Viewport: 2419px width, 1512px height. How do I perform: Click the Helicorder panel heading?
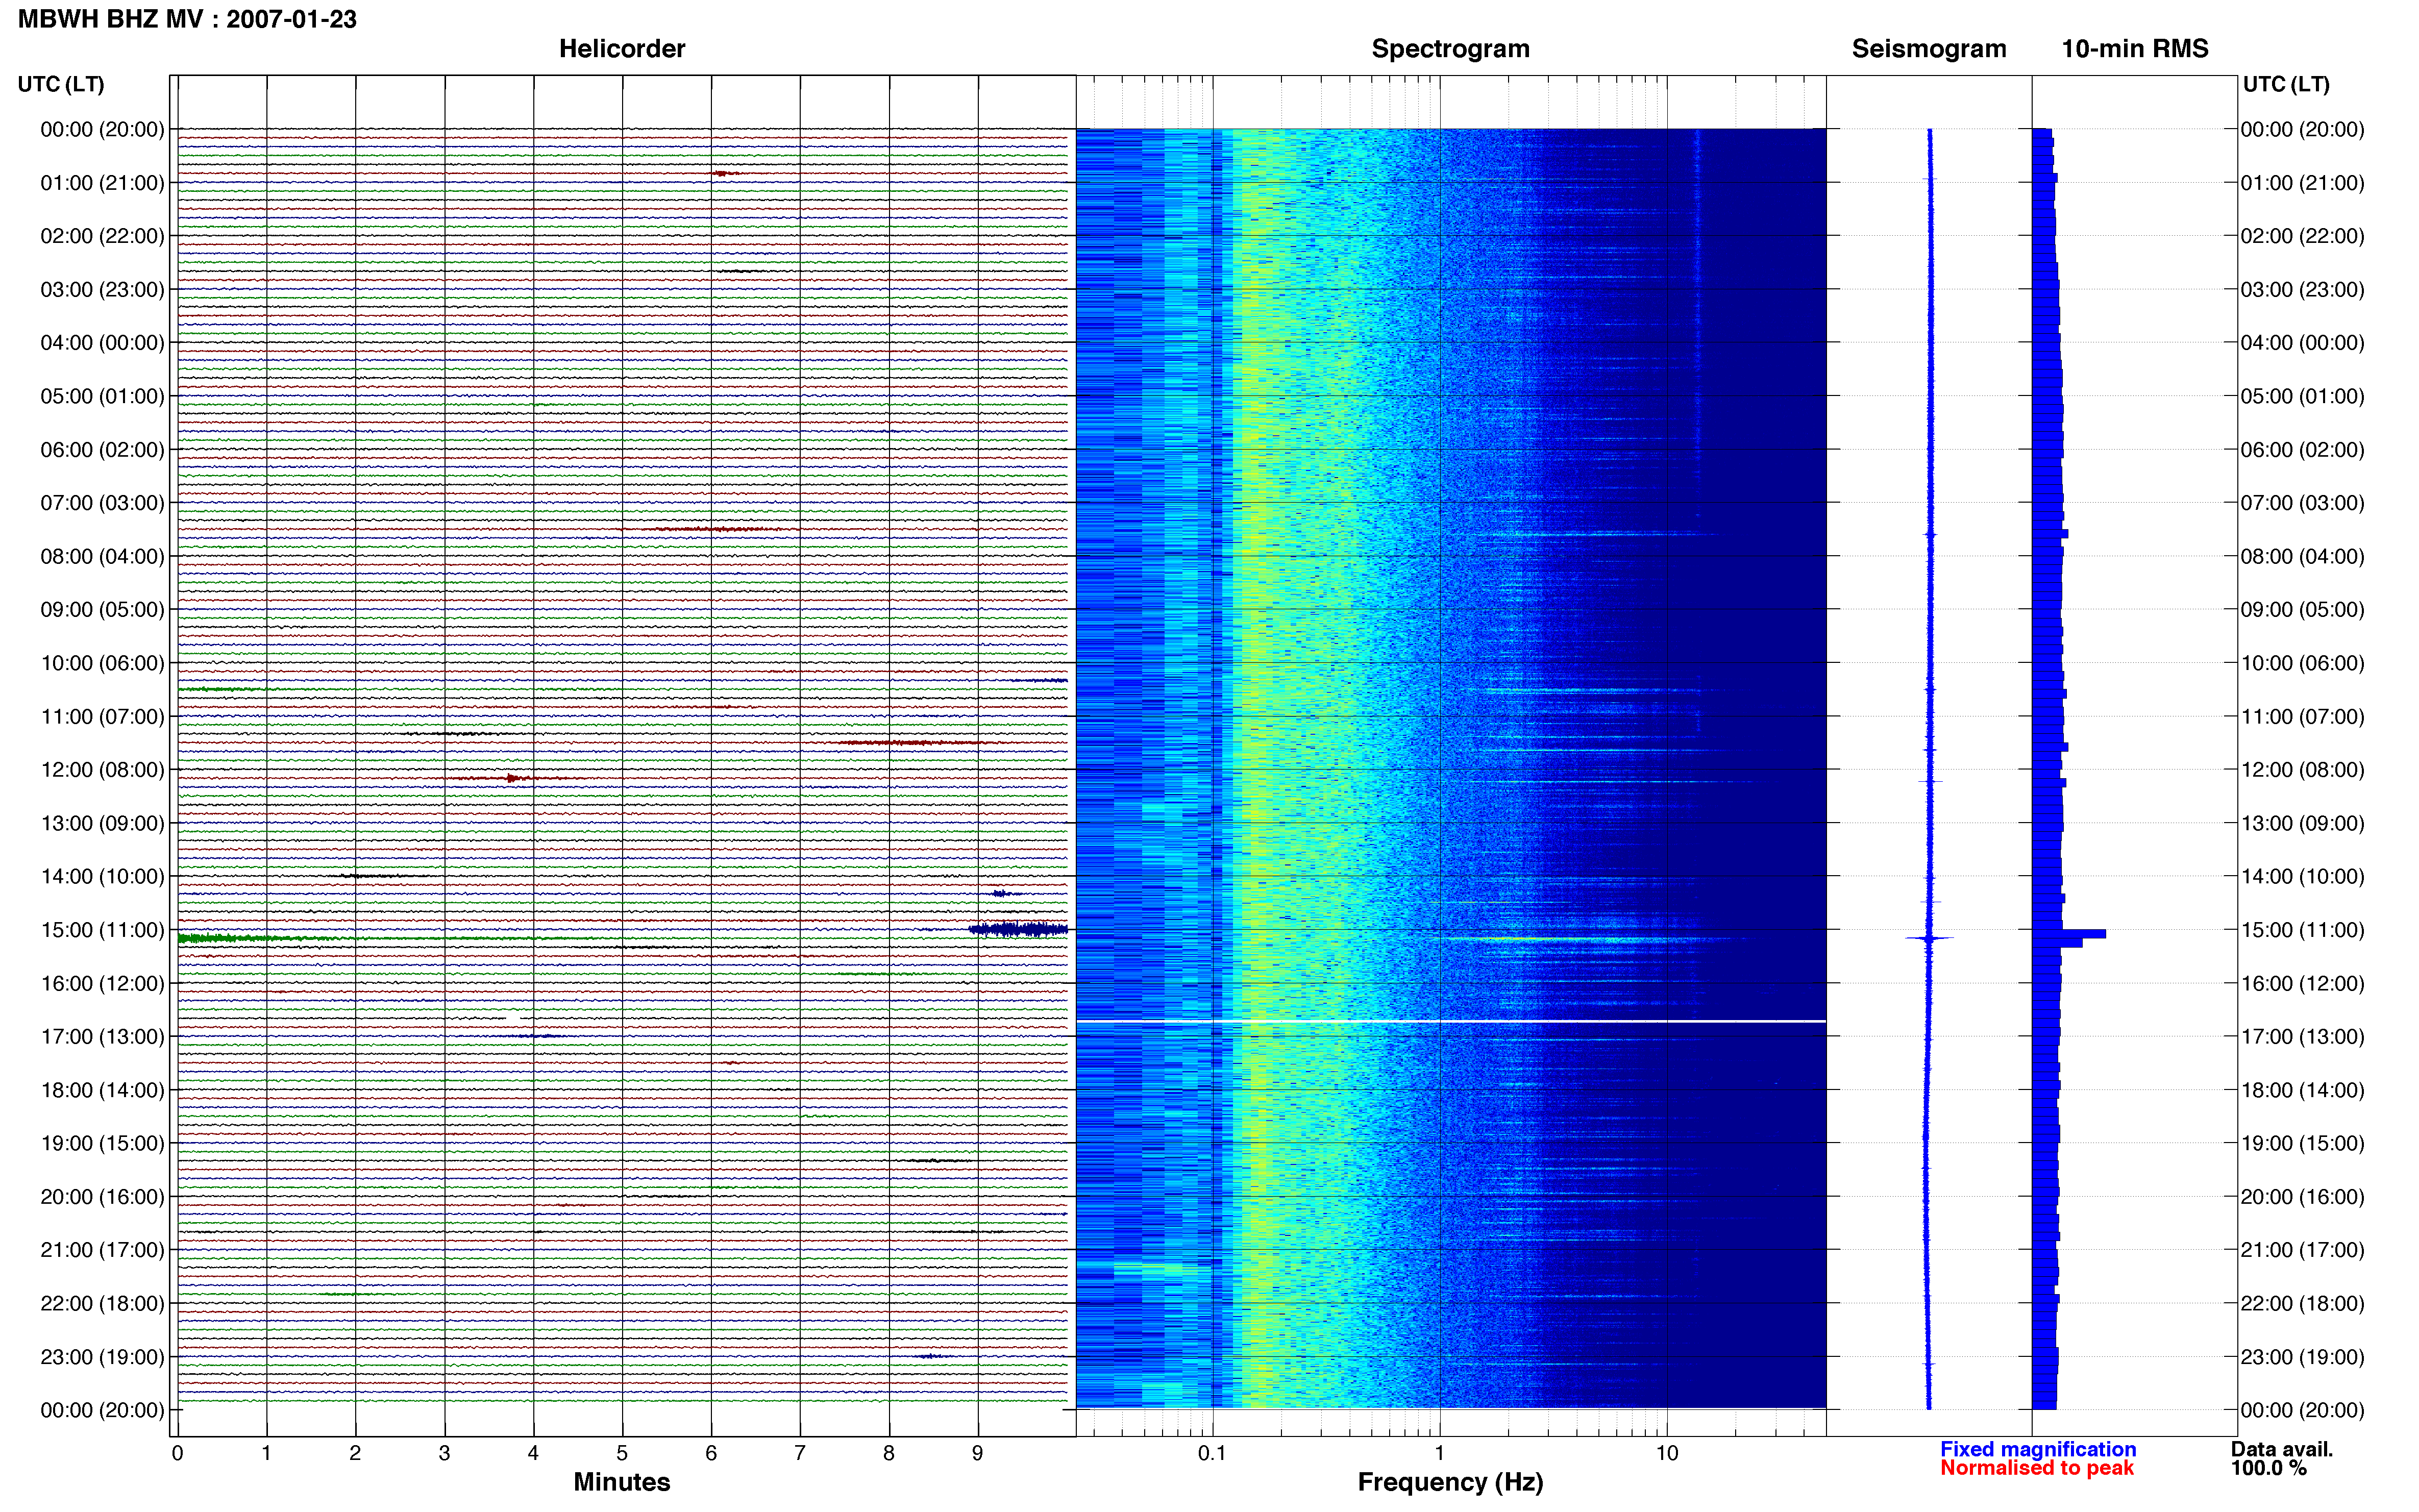point(621,49)
